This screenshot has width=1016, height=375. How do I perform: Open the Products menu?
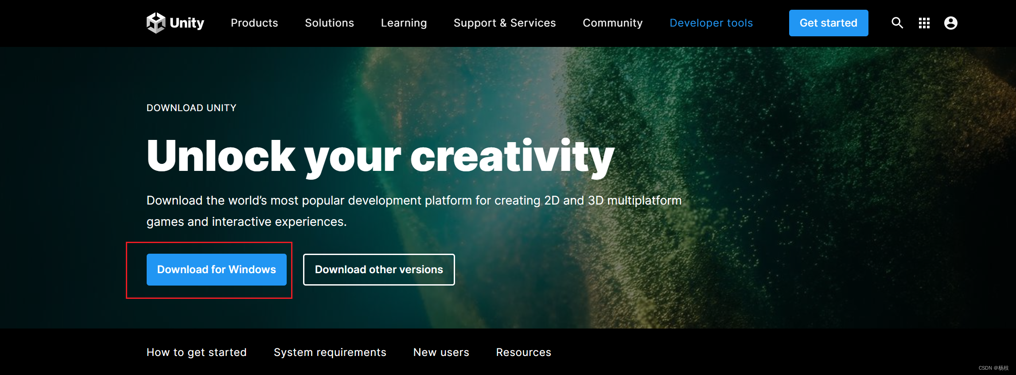[254, 23]
